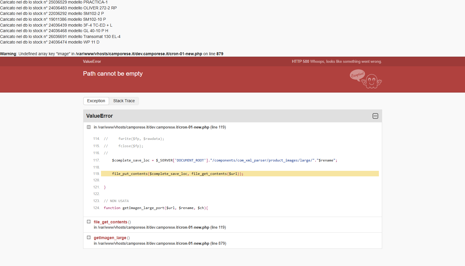Click file path under getImagen_large entry

[160, 243]
